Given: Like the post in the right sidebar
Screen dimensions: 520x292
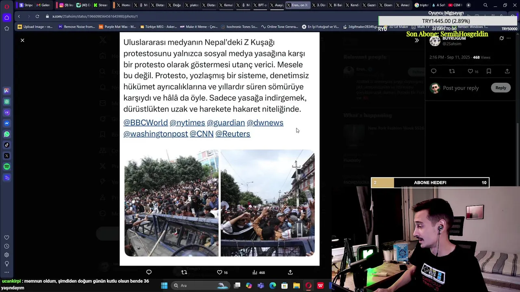Looking at the screenshot, I should tap(470, 71).
